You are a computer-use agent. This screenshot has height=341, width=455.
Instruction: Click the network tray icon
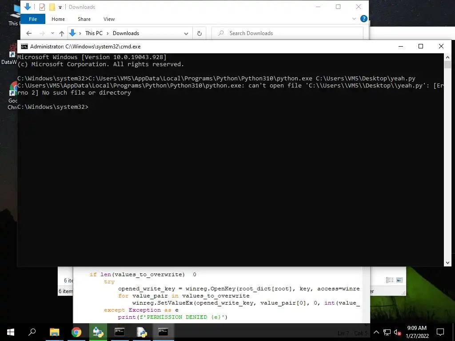coord(387,332)
